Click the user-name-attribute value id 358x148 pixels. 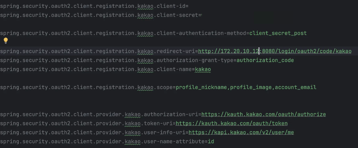tap(211, 142)
